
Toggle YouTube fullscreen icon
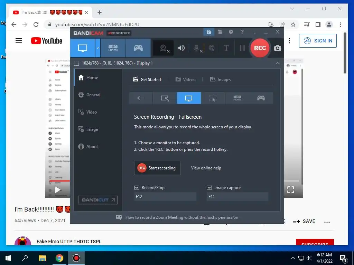pos(290,190)
